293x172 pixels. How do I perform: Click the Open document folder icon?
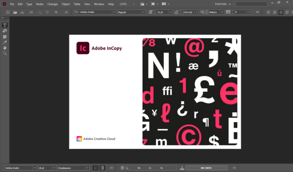point(15,12)
